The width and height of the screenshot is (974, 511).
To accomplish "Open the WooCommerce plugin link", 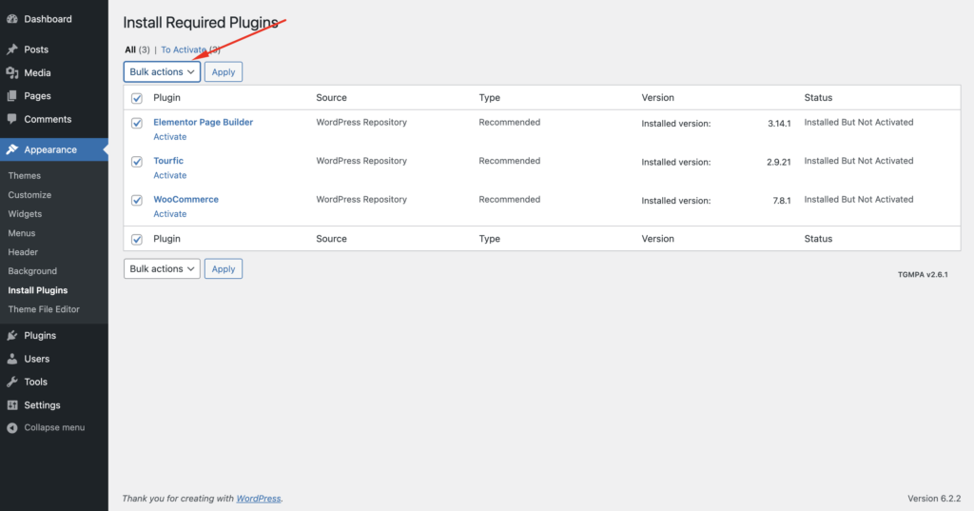I will [185, 199].
